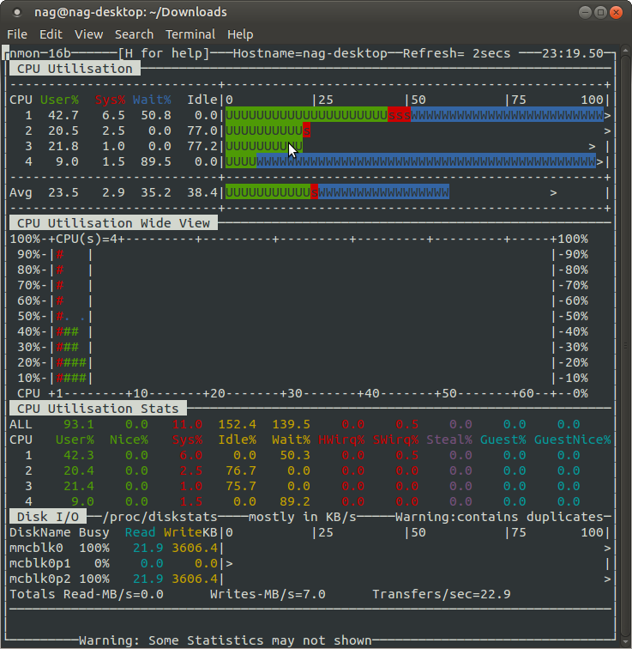The height and width of the screenshot is (649, 632).
Task: Click the GuestNice% stats column header
Action: 573,440
